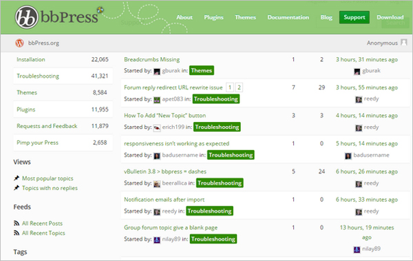Click reedy's avatar under 3 hours, 55 minutes ago

click(359, 99)
